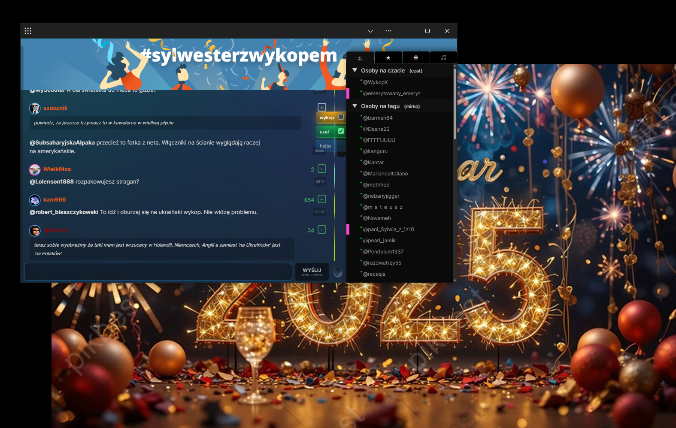Enable the wykop checkbox
Screen dimensions: 676x428
[x=341, y=117]
